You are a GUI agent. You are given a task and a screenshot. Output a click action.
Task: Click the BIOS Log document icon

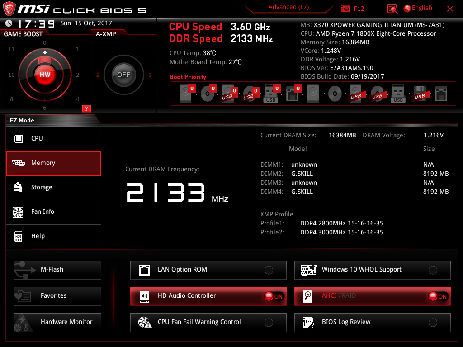click(308, 322)
